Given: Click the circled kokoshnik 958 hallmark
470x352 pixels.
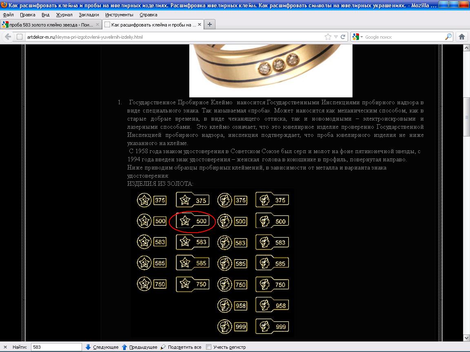Looking at the screenshot, I should pos(232,305).
